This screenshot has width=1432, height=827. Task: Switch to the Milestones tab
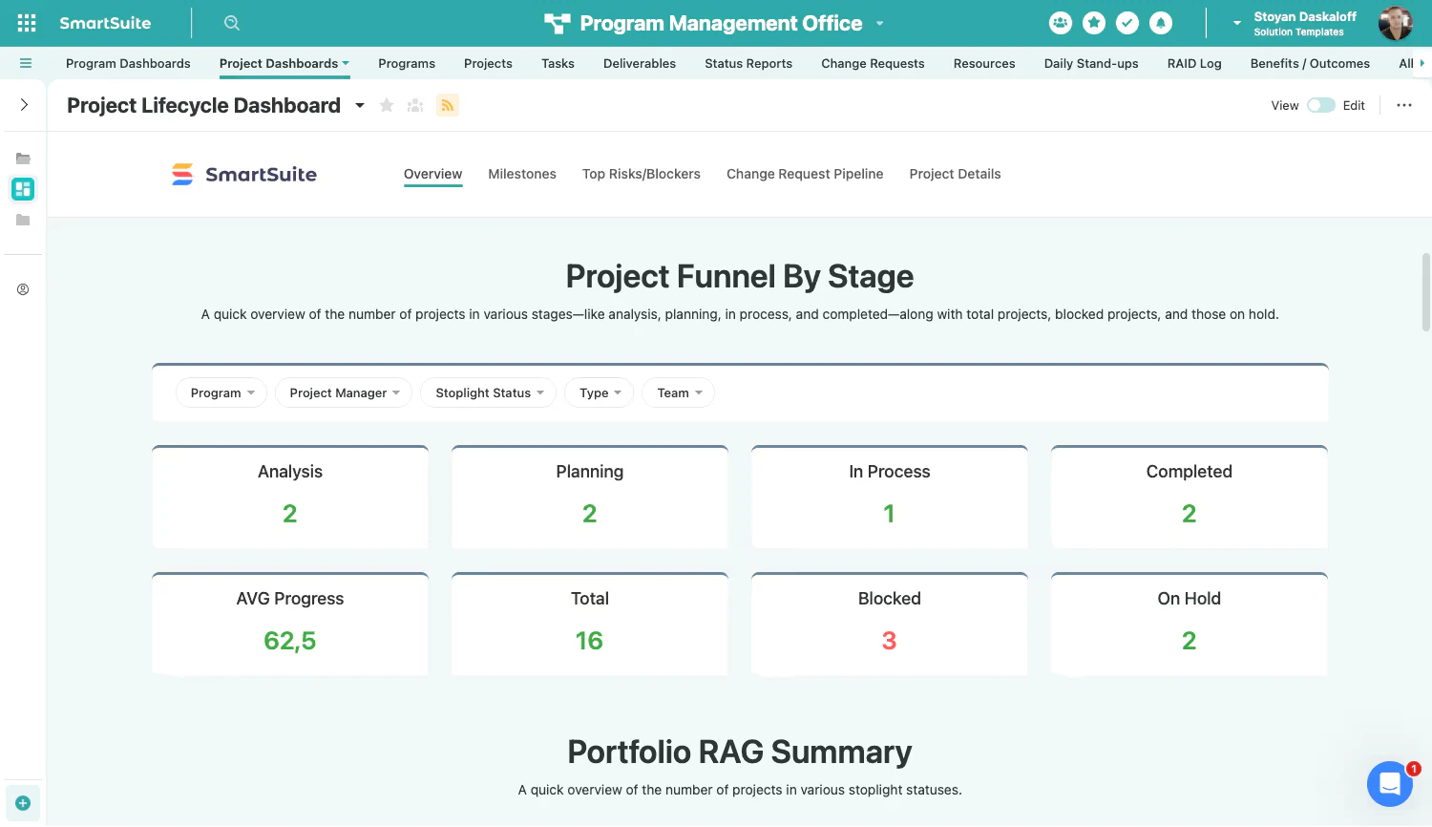[522, 174]
